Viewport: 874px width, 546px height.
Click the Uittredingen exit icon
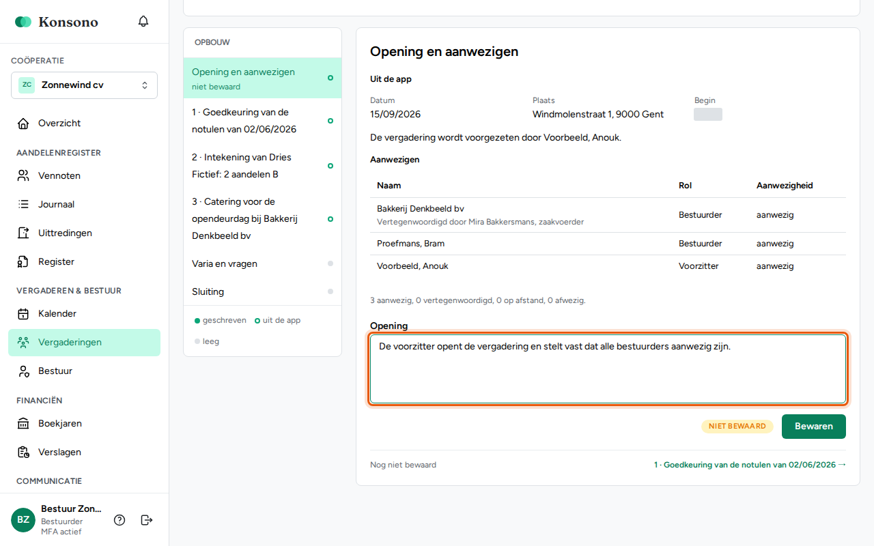point(23,233)
